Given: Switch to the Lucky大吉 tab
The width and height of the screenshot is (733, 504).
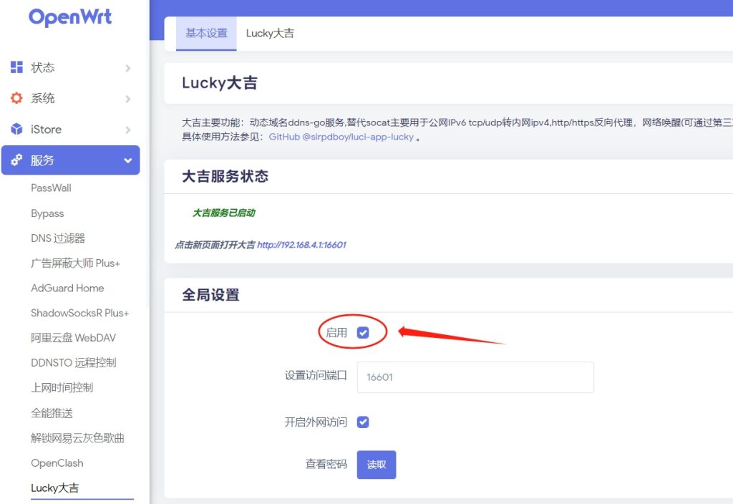Looking at the screenshot, I should (x=270, y=33).
